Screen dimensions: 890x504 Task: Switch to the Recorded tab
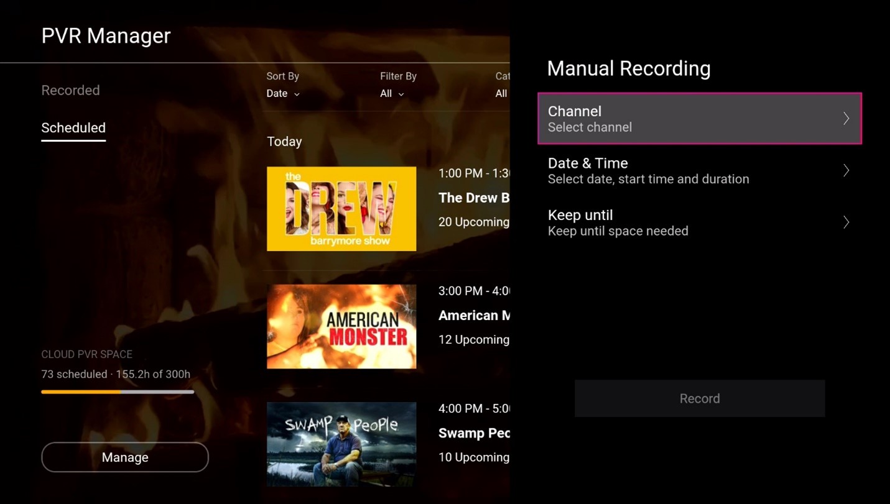(70, 90)
